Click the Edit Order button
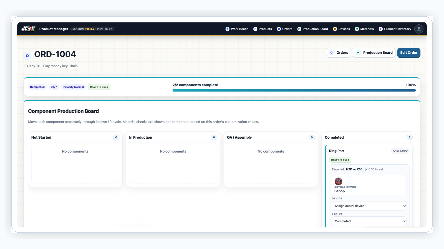Viewport: 444px width, 249px height. coord(409,53)
